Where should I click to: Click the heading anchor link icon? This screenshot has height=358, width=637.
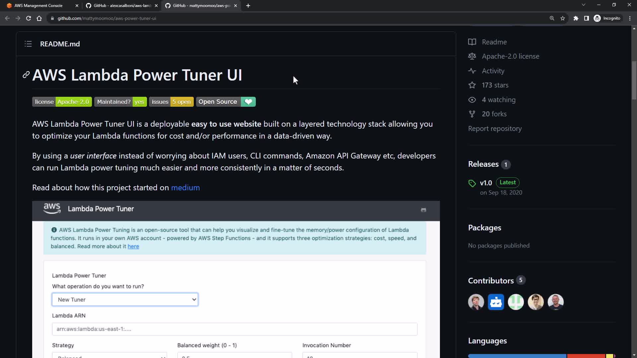26,75
